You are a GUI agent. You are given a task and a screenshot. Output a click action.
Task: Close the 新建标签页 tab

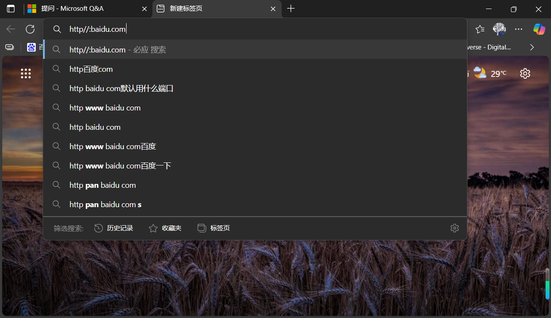point(272,9)
